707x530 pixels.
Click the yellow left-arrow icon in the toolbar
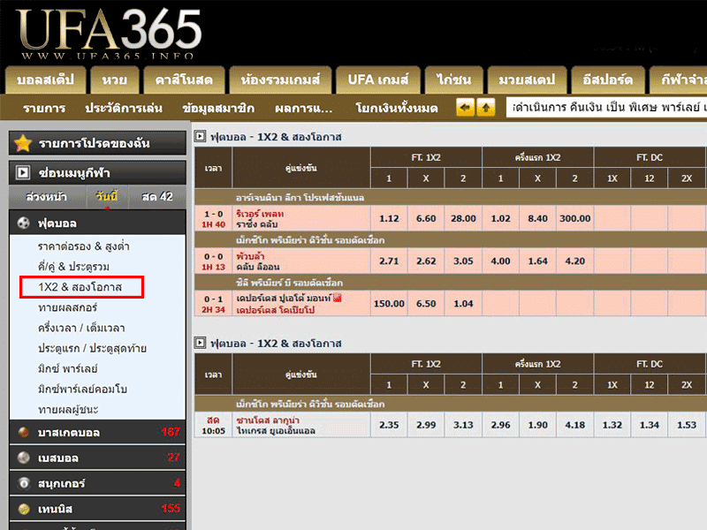466,108
